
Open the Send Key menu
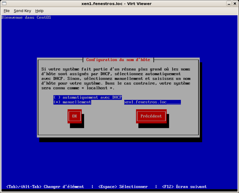point(22,11)
